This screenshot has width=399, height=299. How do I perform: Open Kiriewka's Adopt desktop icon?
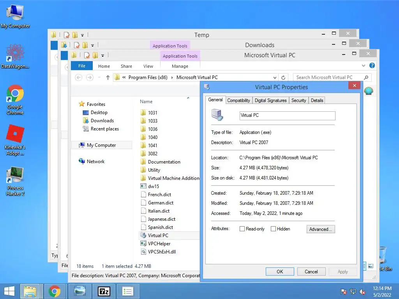15,140
